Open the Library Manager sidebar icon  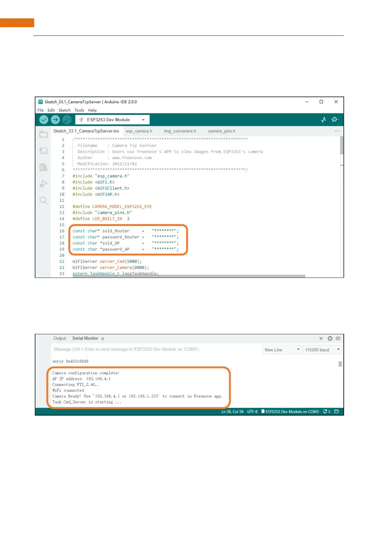44,167
